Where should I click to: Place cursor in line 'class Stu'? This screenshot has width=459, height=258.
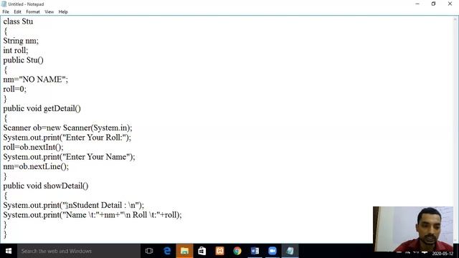tap(18, 21)
